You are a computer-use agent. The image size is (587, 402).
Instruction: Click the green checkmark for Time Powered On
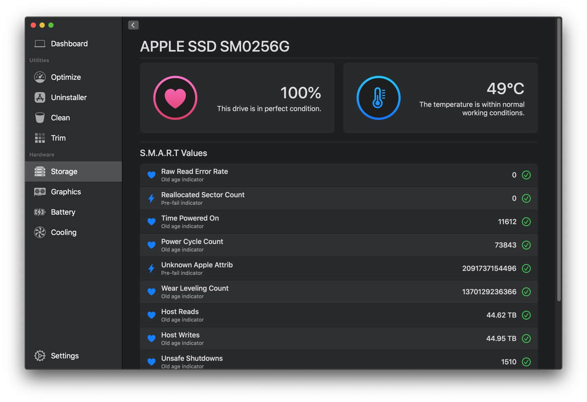pos(526,222)
